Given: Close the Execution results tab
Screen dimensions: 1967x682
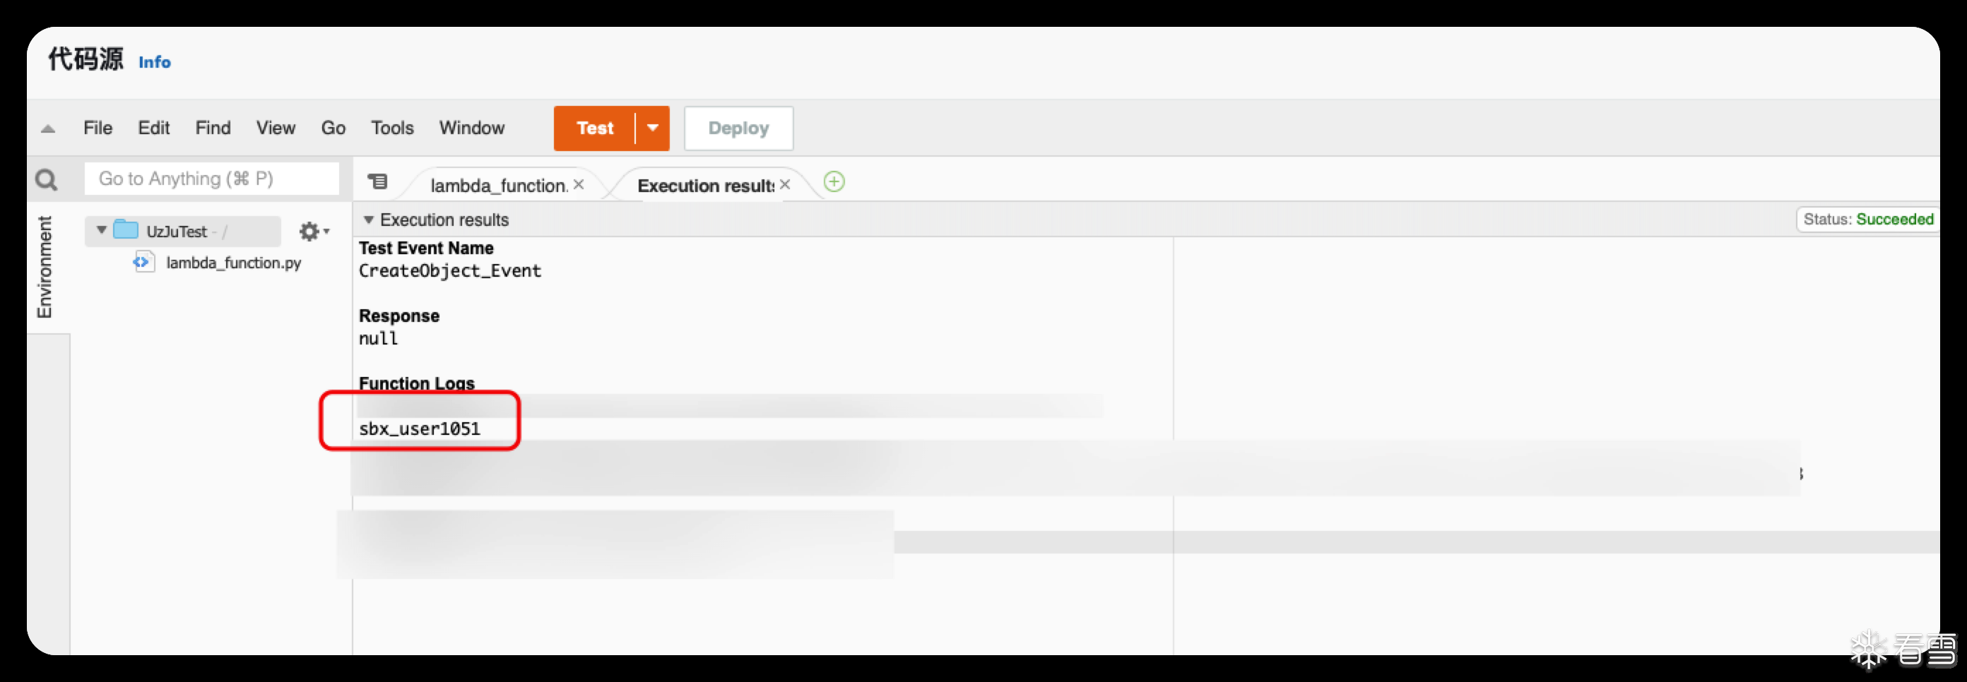Looking at the screenshot, I should [785, 184].
